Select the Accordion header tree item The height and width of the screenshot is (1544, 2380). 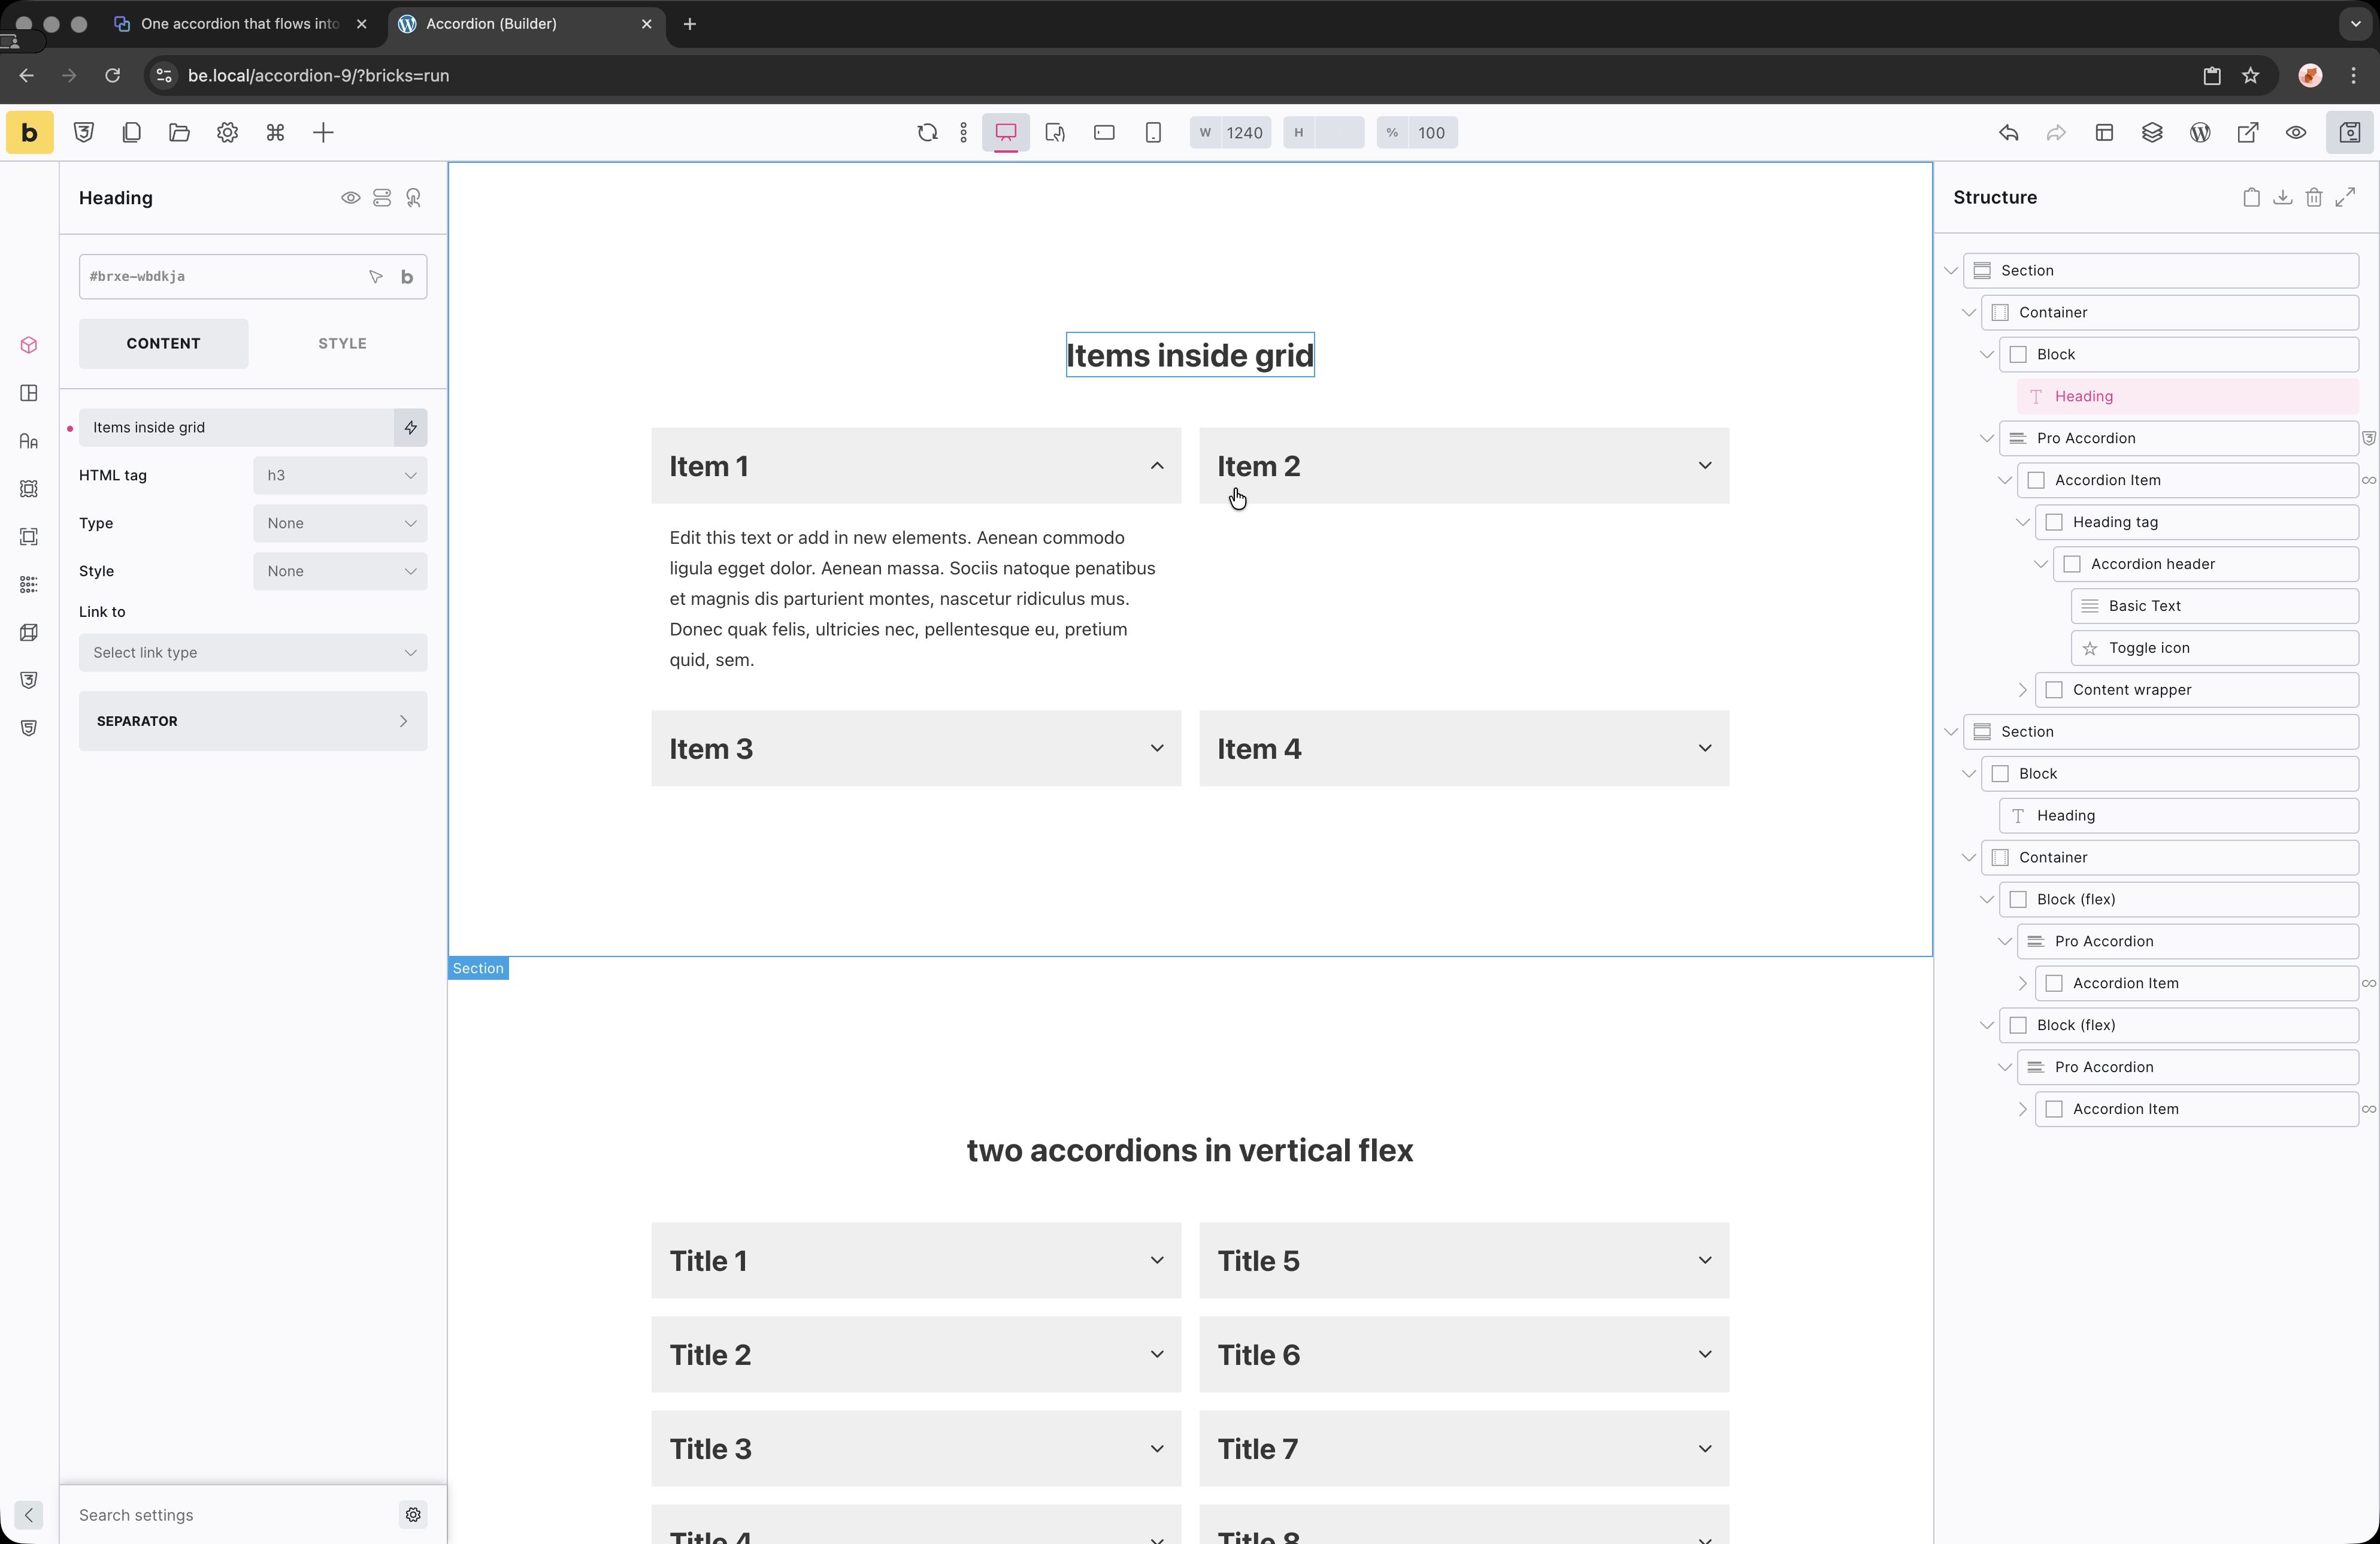[x=2205, y=564]
